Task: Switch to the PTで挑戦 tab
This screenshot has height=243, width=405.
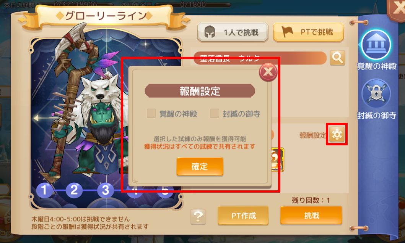Action: 308,32
